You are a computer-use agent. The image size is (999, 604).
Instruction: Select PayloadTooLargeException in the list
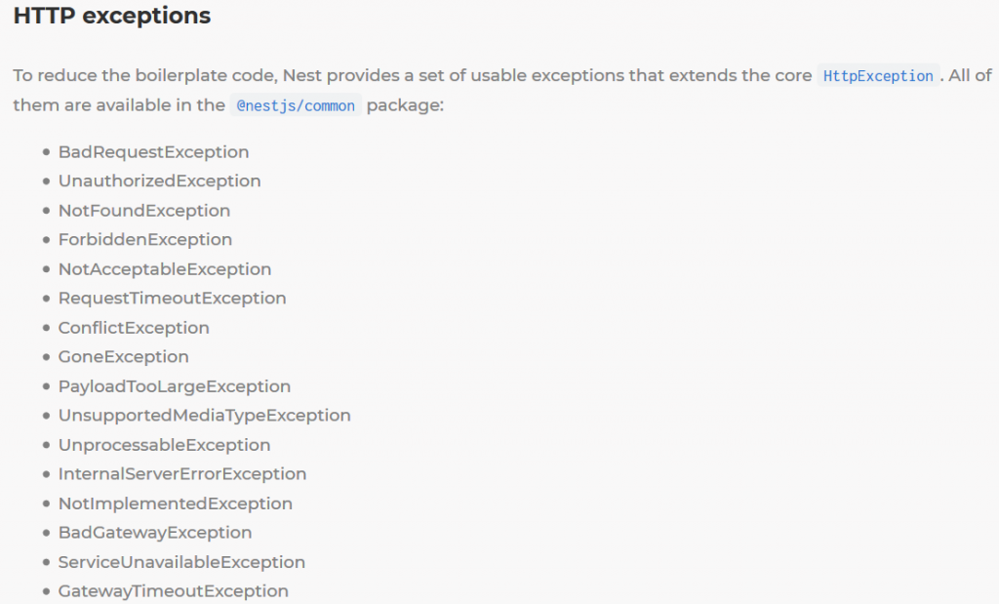(x=174, y=386)
